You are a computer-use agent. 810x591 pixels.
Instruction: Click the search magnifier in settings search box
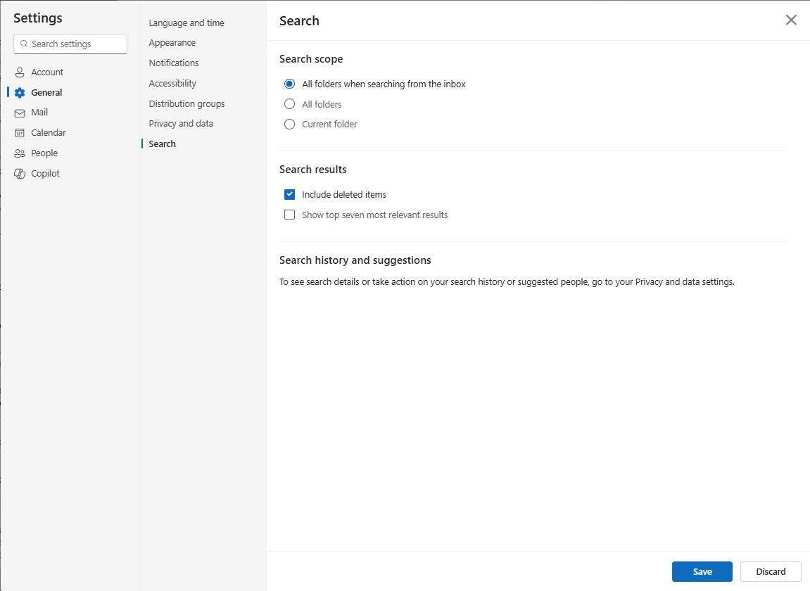tap(23, 44)
